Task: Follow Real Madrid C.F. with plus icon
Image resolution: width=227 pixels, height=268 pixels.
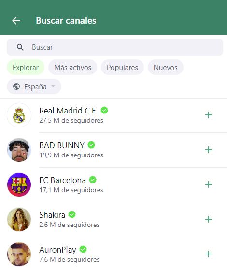Action: coord(209,115)
